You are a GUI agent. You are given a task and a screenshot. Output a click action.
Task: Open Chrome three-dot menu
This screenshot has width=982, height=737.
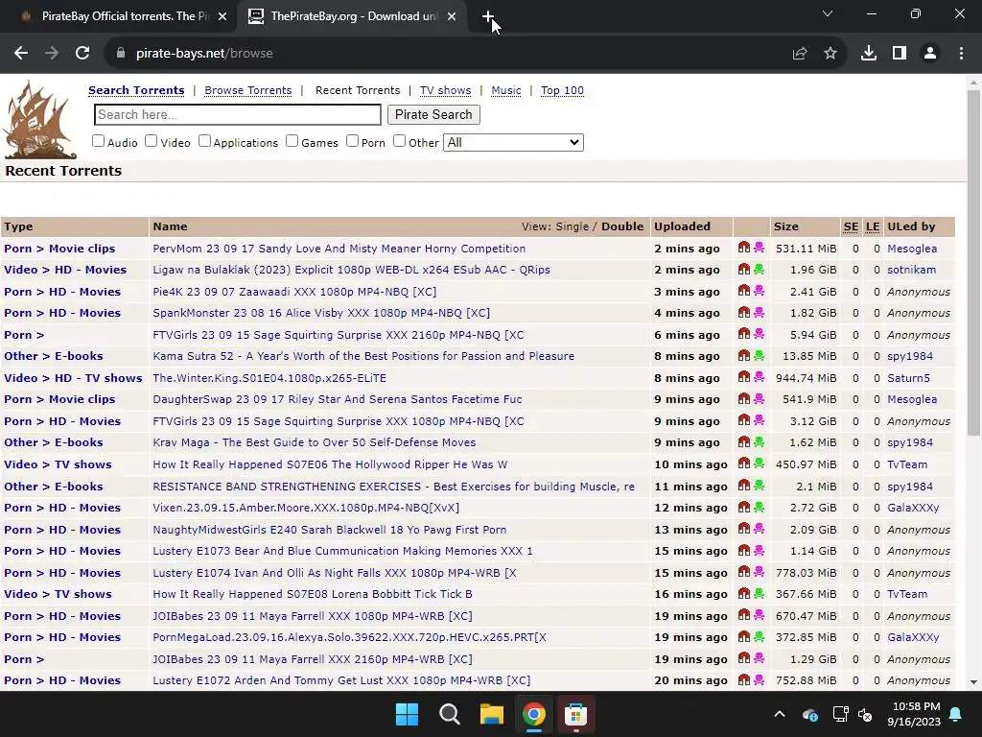click(961, 54)
